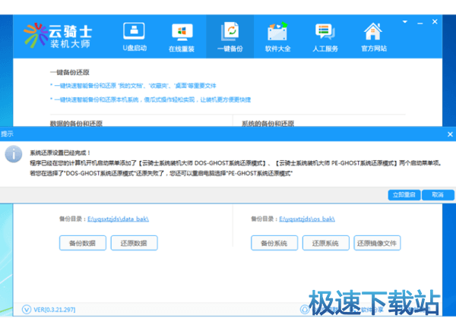The image size is (456, 331).
Task: Click the 备份数据 button
Action: click(83, 243)
